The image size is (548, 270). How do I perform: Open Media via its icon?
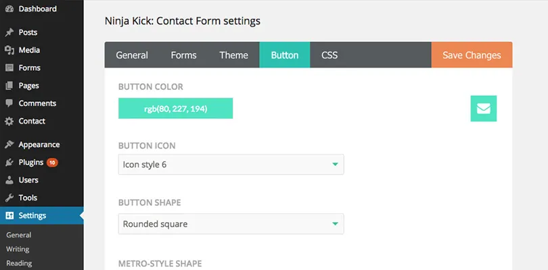tap(9, 50)
